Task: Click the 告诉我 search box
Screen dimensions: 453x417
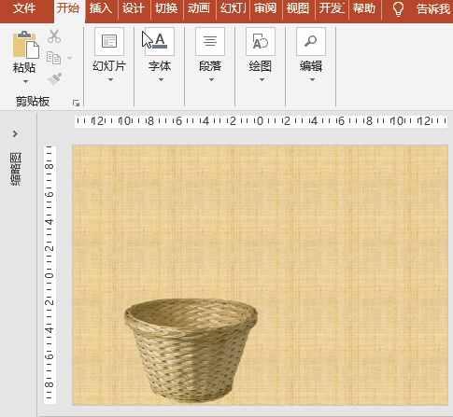Action: click(433, 9)
